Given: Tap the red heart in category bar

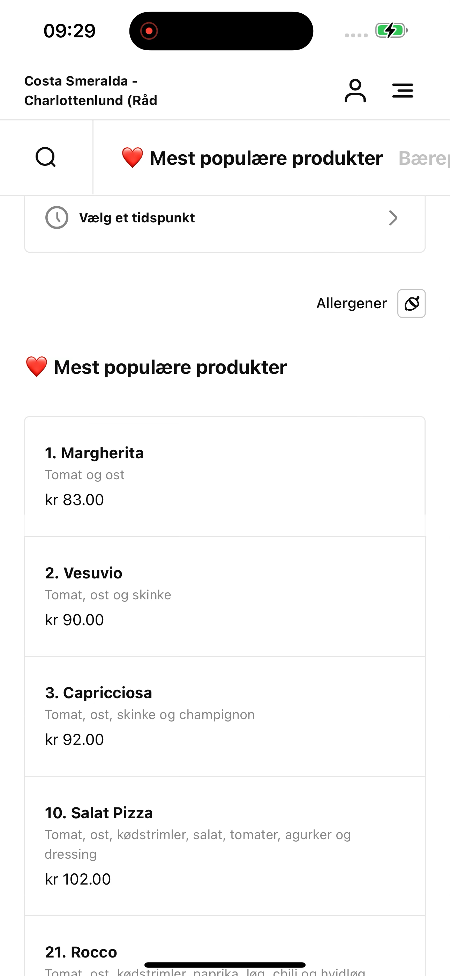Looking at the screenshot, I should (x=132, y=158).
